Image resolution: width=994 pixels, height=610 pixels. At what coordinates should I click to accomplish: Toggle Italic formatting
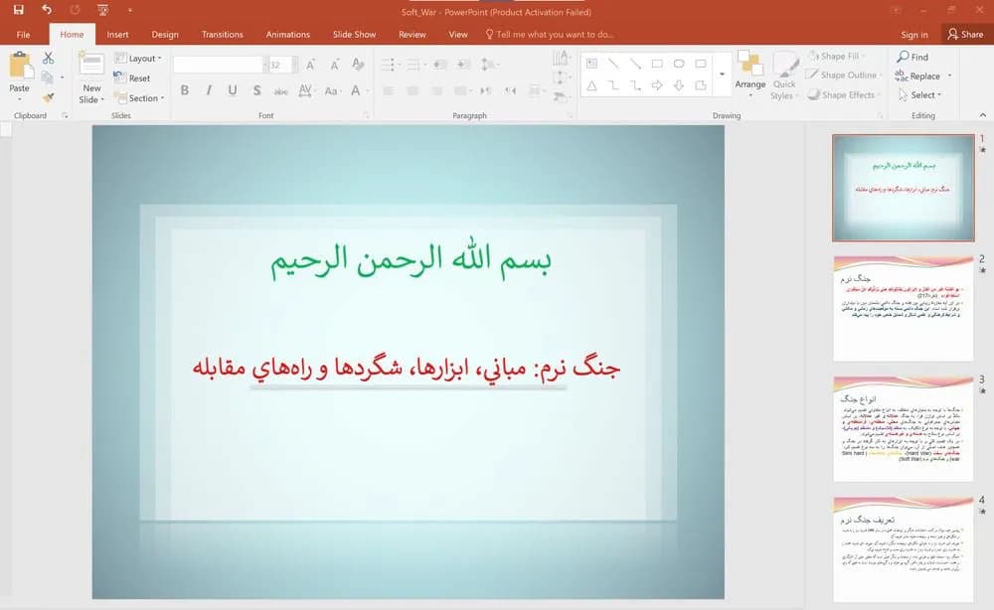click(x=209, y=90)
